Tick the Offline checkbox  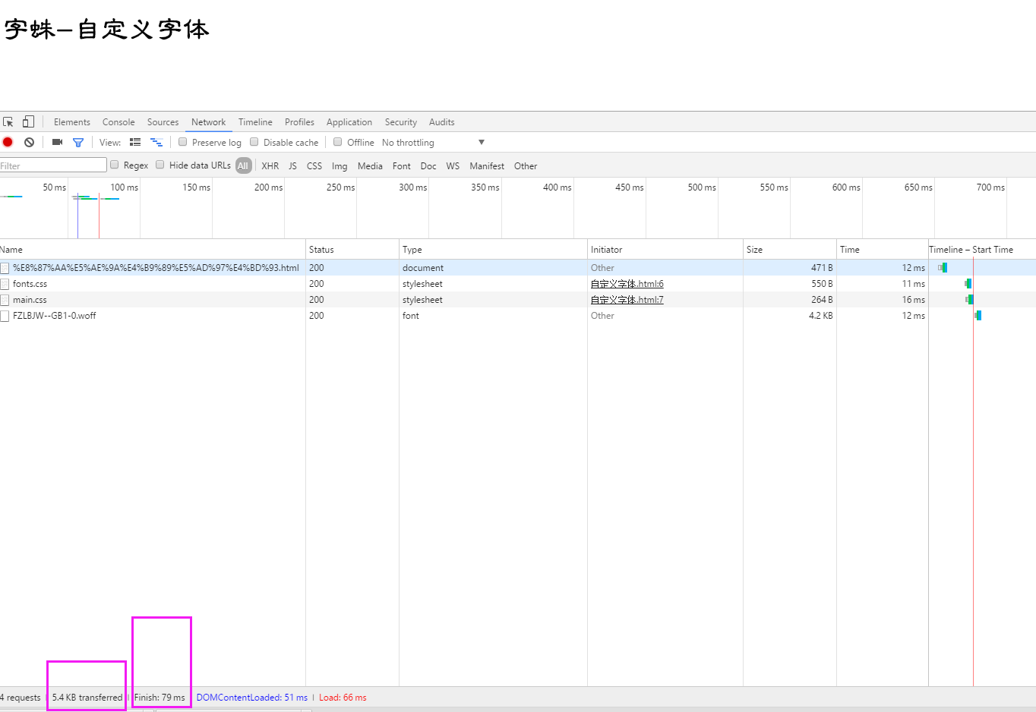pos(338,142)
